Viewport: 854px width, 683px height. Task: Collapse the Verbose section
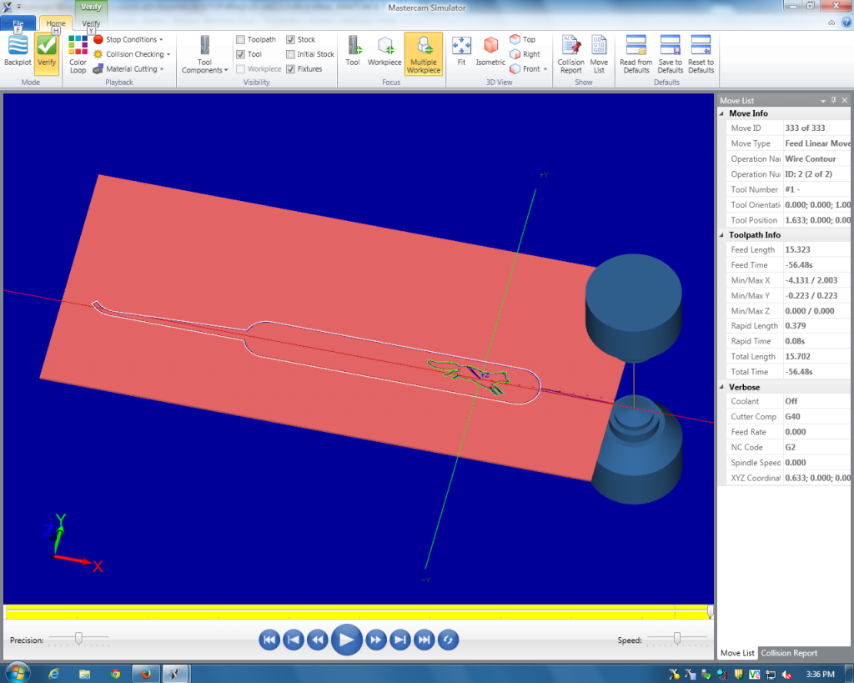click(x=722, y=387)
